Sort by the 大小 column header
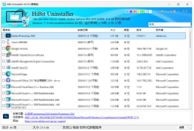Viewport: 194px width, 131px height. click(116, 30)
